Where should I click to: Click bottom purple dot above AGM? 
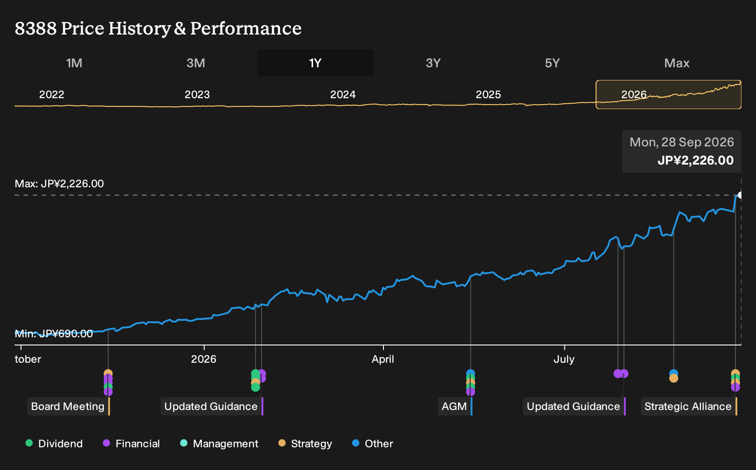[x=470, y=392]
